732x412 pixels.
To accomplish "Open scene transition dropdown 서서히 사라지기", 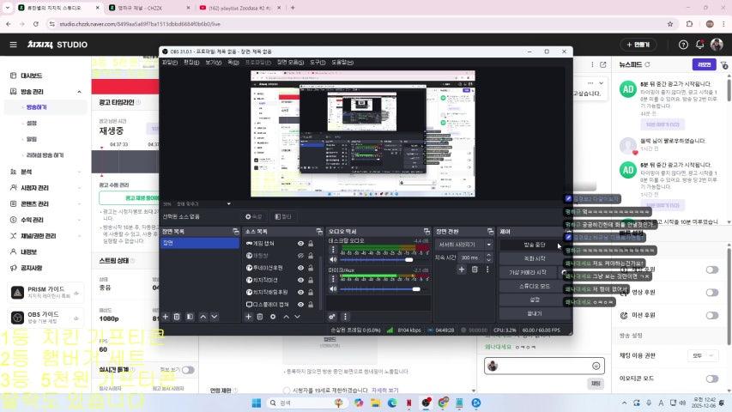I will pyautogui.click(x=464, y=244).
